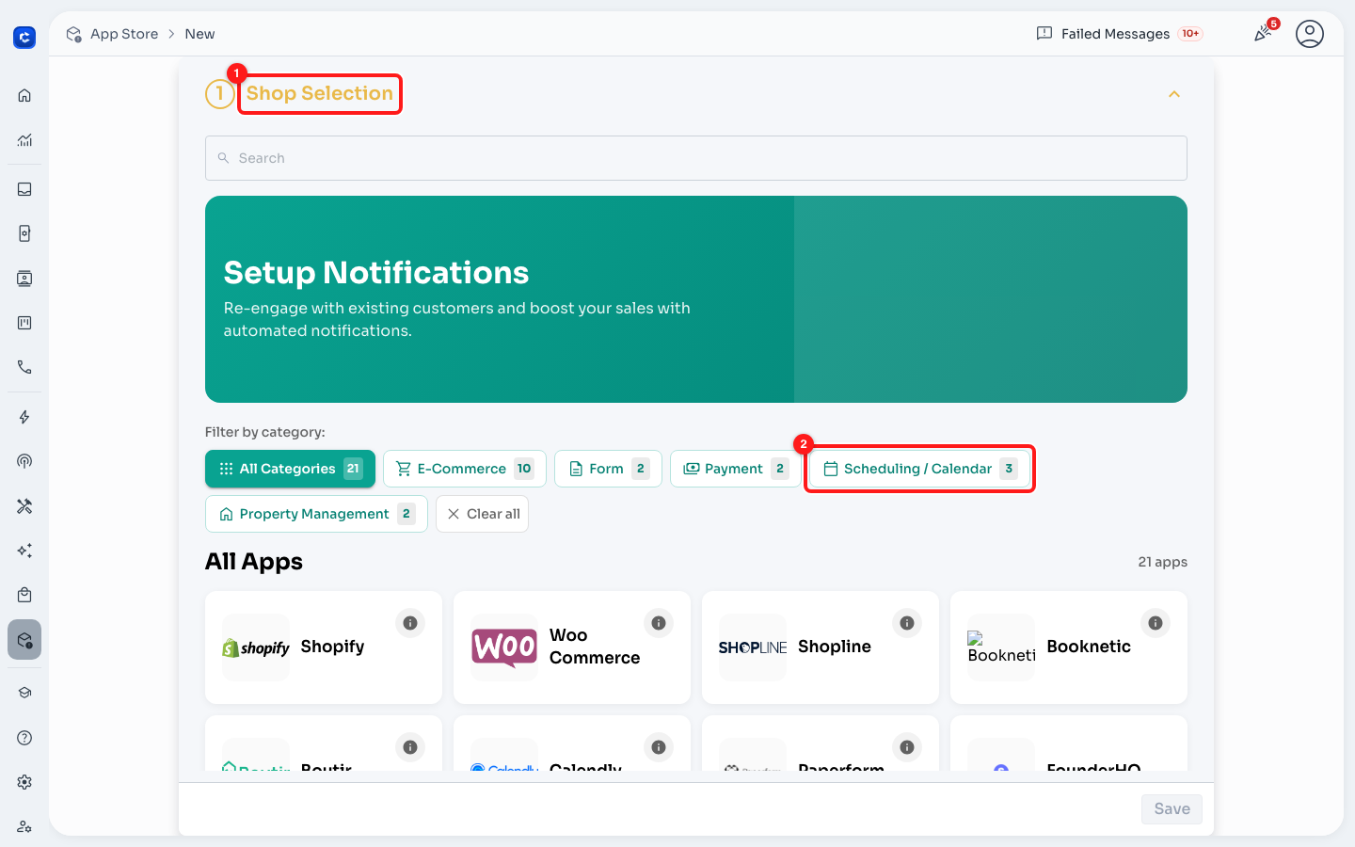Filter apps by Property Management category

pyautogui.click(x=316, y=514)
